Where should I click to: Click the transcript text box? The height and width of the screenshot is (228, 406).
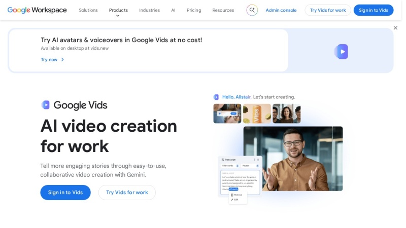[240, 182]
